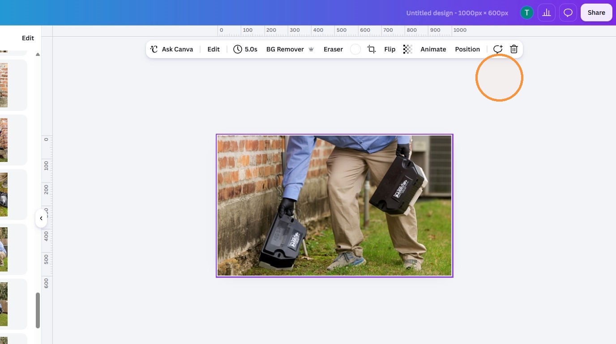This screenshot has height=344, width=616.
Task: Open the Position panel
Action: click(x=467, y=49)
